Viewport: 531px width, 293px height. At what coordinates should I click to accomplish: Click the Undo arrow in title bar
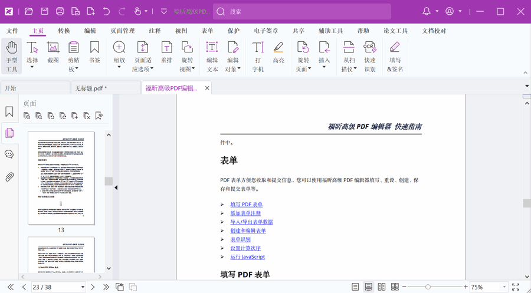[x=106, y=12]
